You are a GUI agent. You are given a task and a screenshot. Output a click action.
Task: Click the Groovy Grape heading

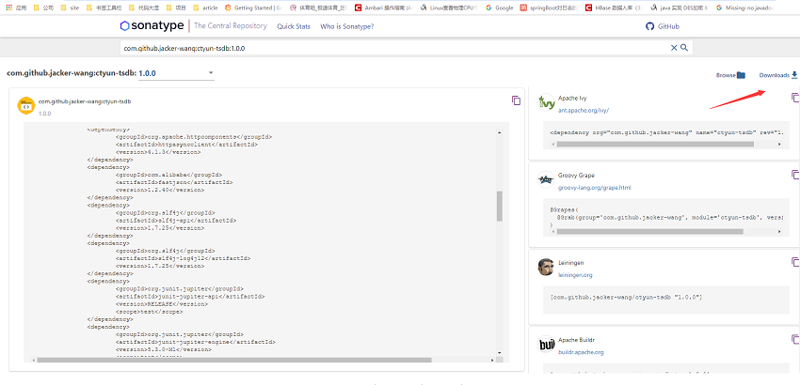pyautogui.click(x=576, y=176)
